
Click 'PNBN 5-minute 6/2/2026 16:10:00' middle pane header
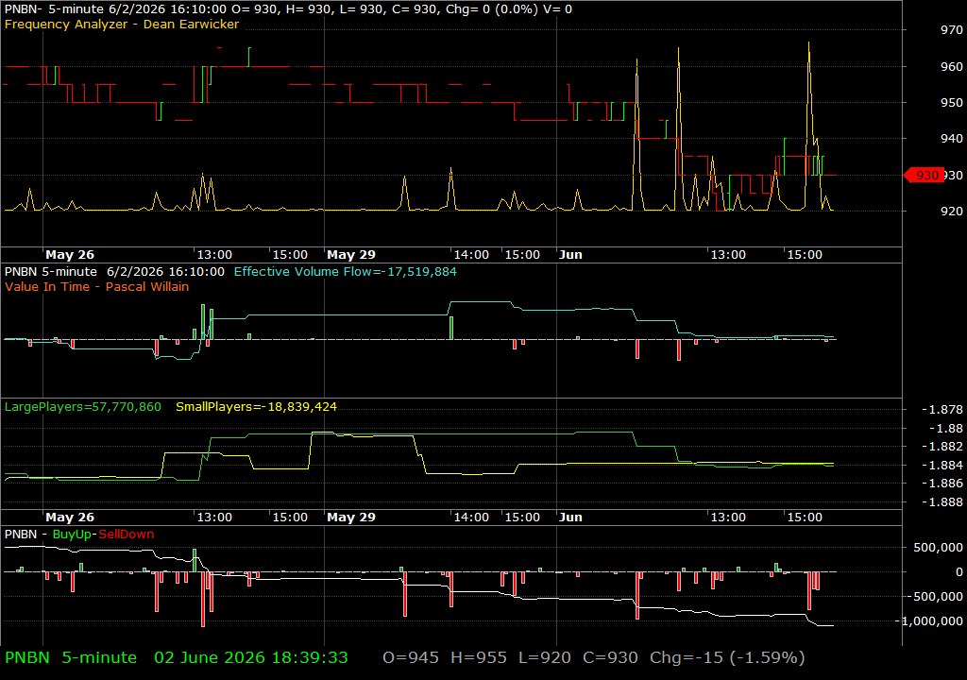pyautogui.click(x=114, y=271)
